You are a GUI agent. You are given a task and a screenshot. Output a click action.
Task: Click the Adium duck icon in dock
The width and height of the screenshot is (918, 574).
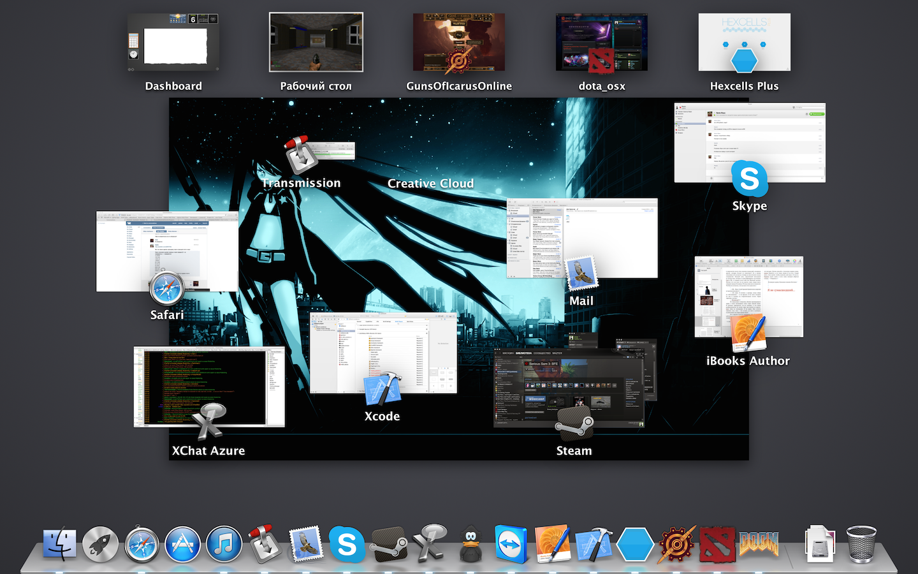pyautogui.click(x=470, y=545)
